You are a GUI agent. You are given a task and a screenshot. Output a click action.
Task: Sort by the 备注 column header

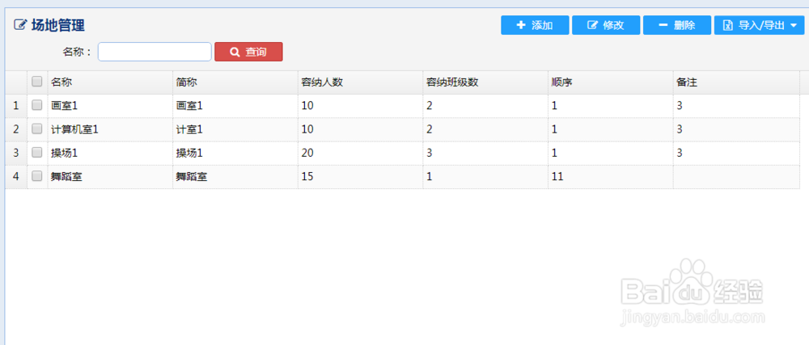pyautogui.click(x=736, y=82)
